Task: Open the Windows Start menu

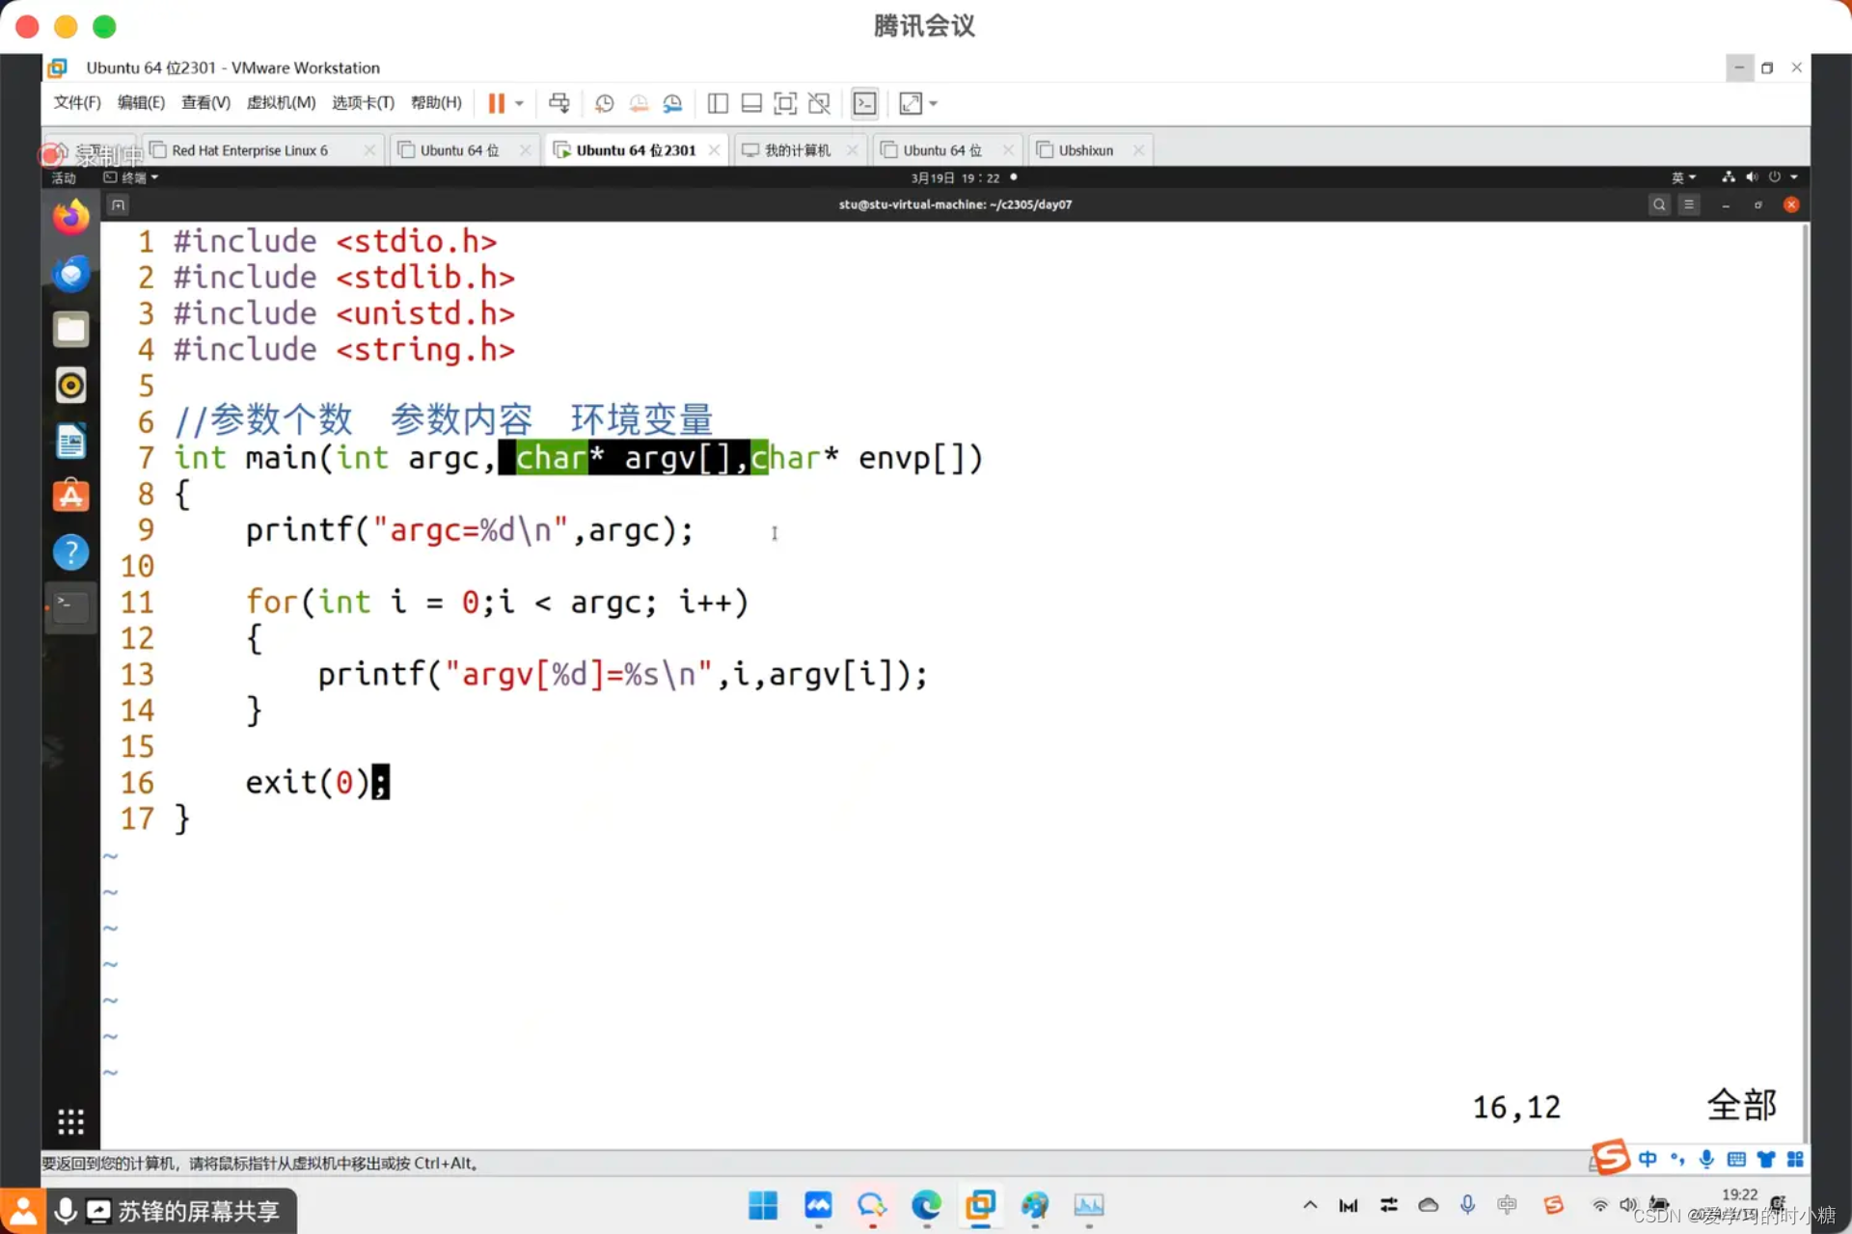Action: (763, 1205)
